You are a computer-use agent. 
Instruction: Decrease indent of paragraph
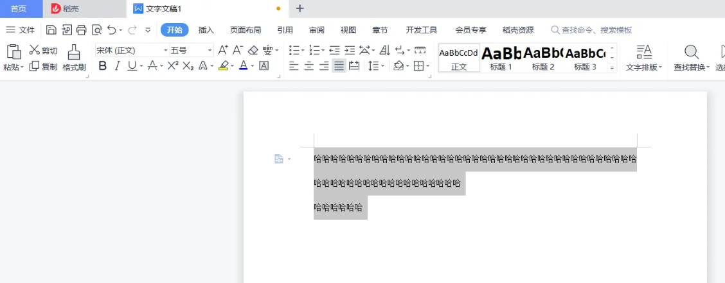pyautogui.click(x=335, y=50)
